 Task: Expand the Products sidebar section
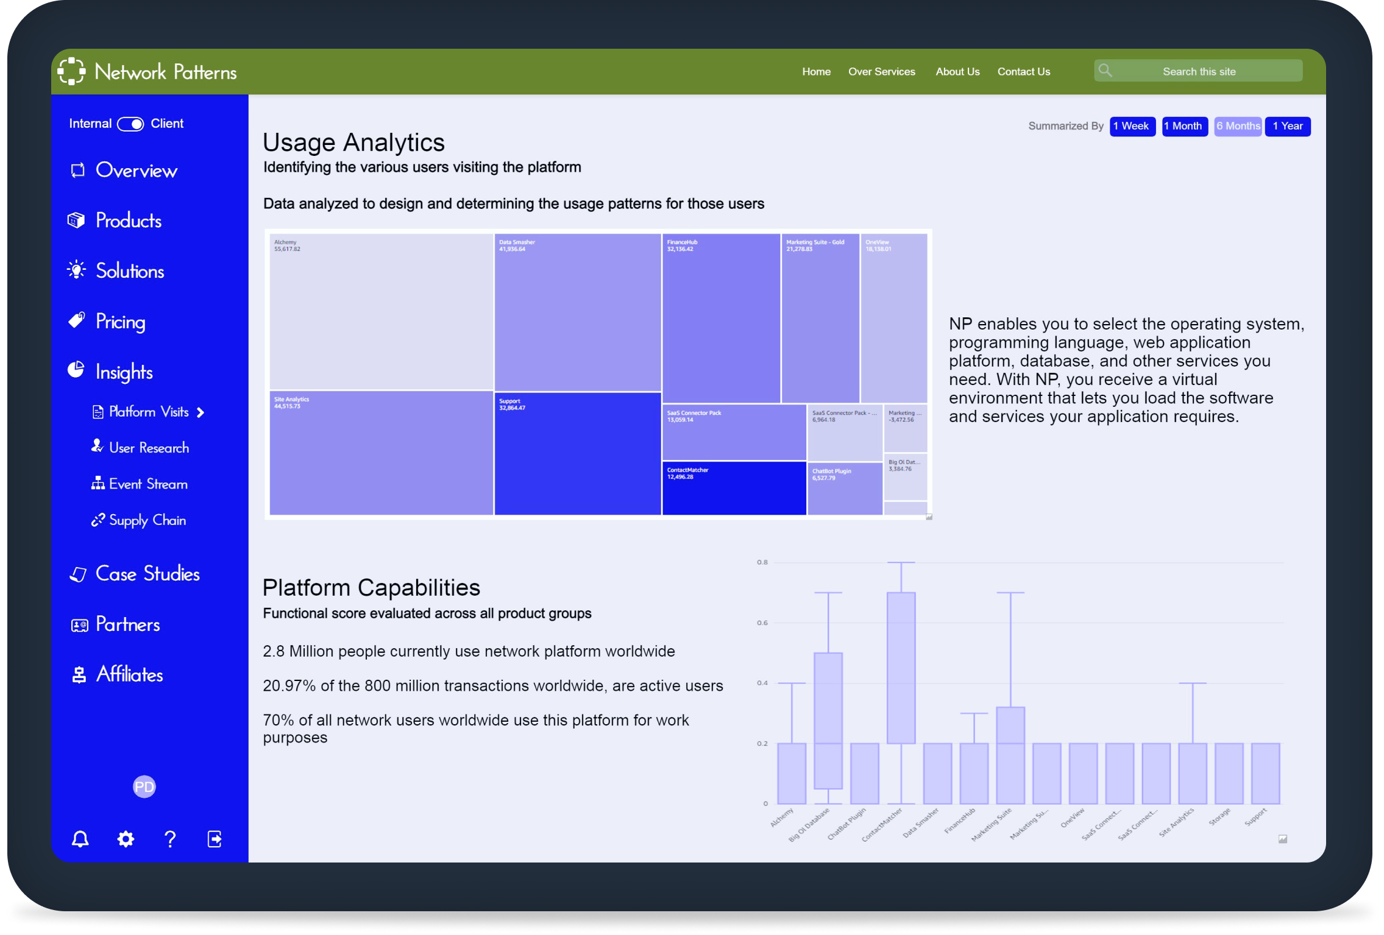(128, 221)
